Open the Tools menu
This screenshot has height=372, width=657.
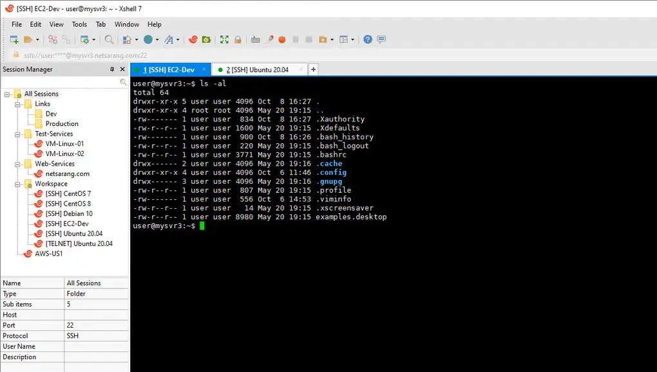(x=79, y=24)
